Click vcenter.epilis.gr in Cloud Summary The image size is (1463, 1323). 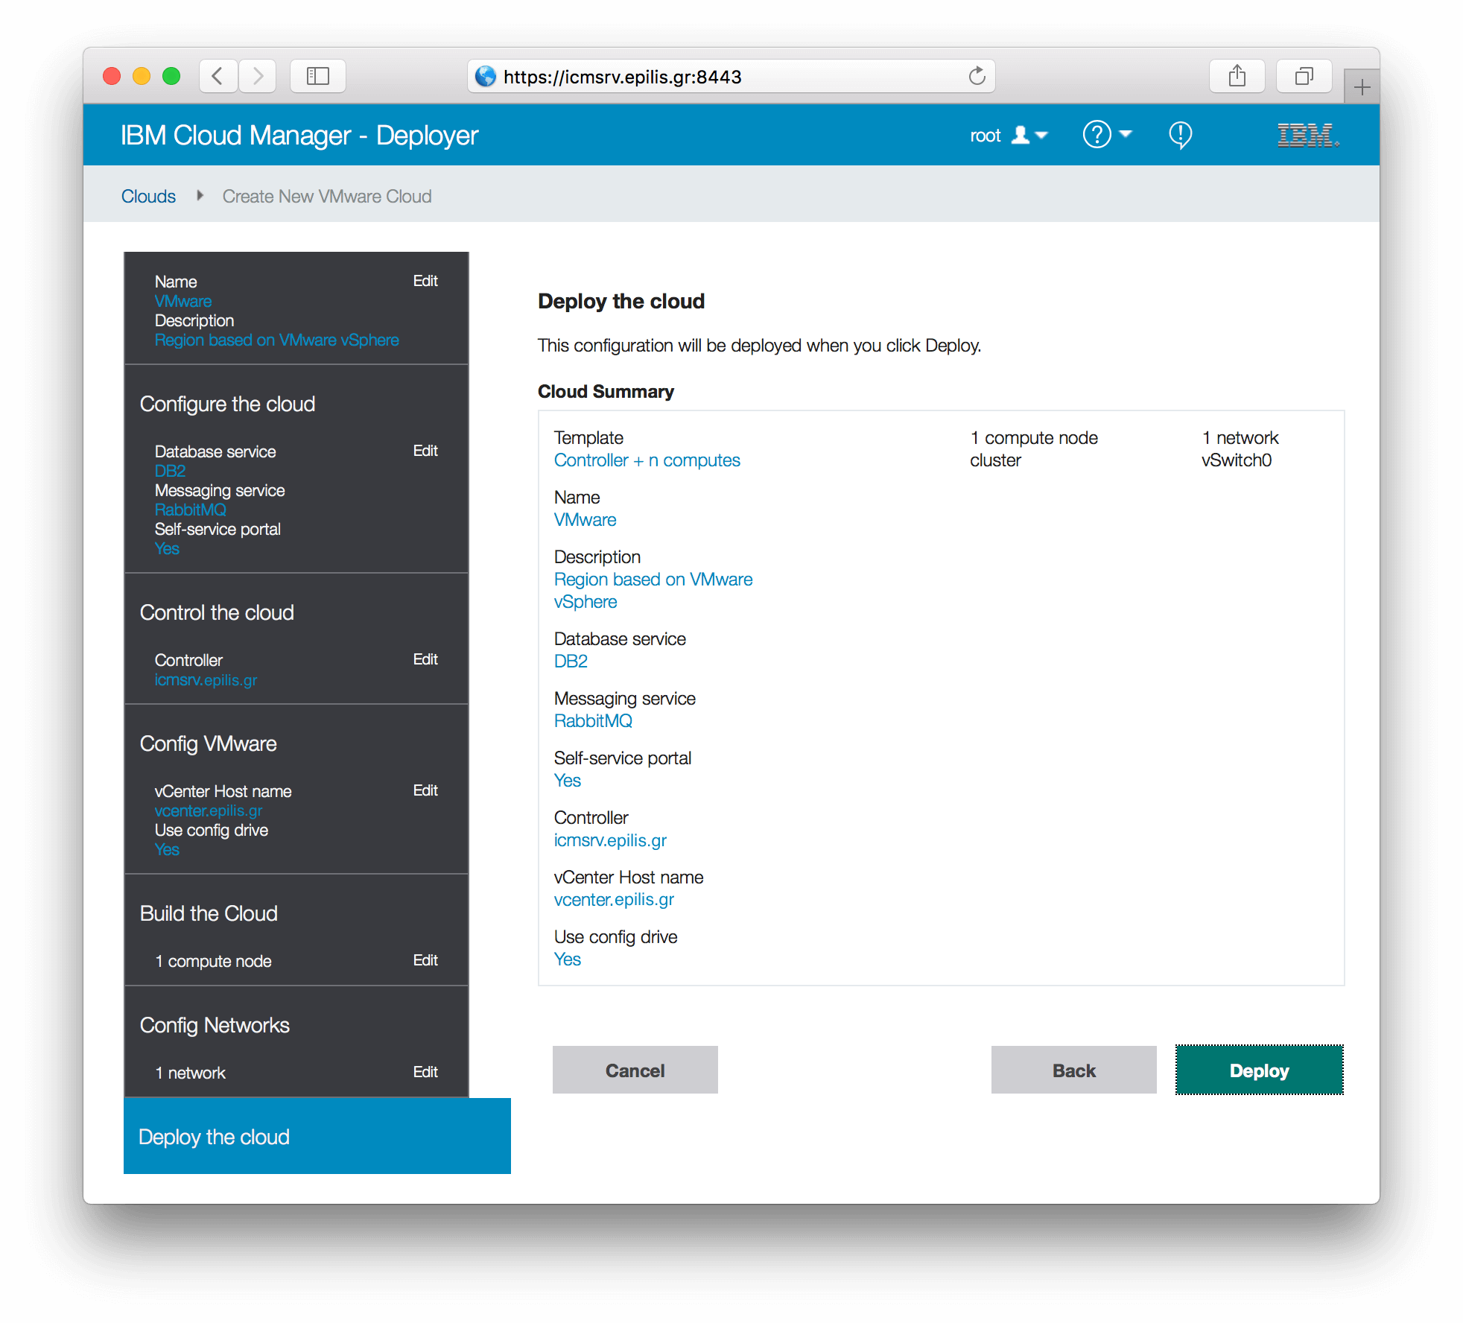(614, 900)
